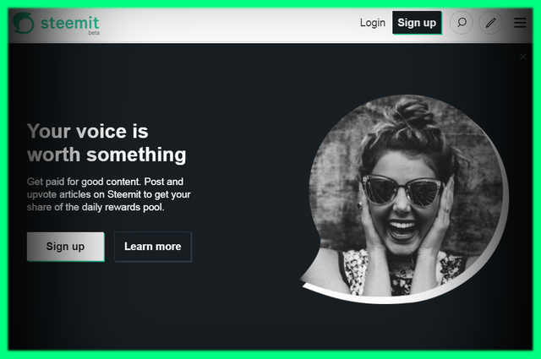Select the small beta label under logo

tap(94, 33)
